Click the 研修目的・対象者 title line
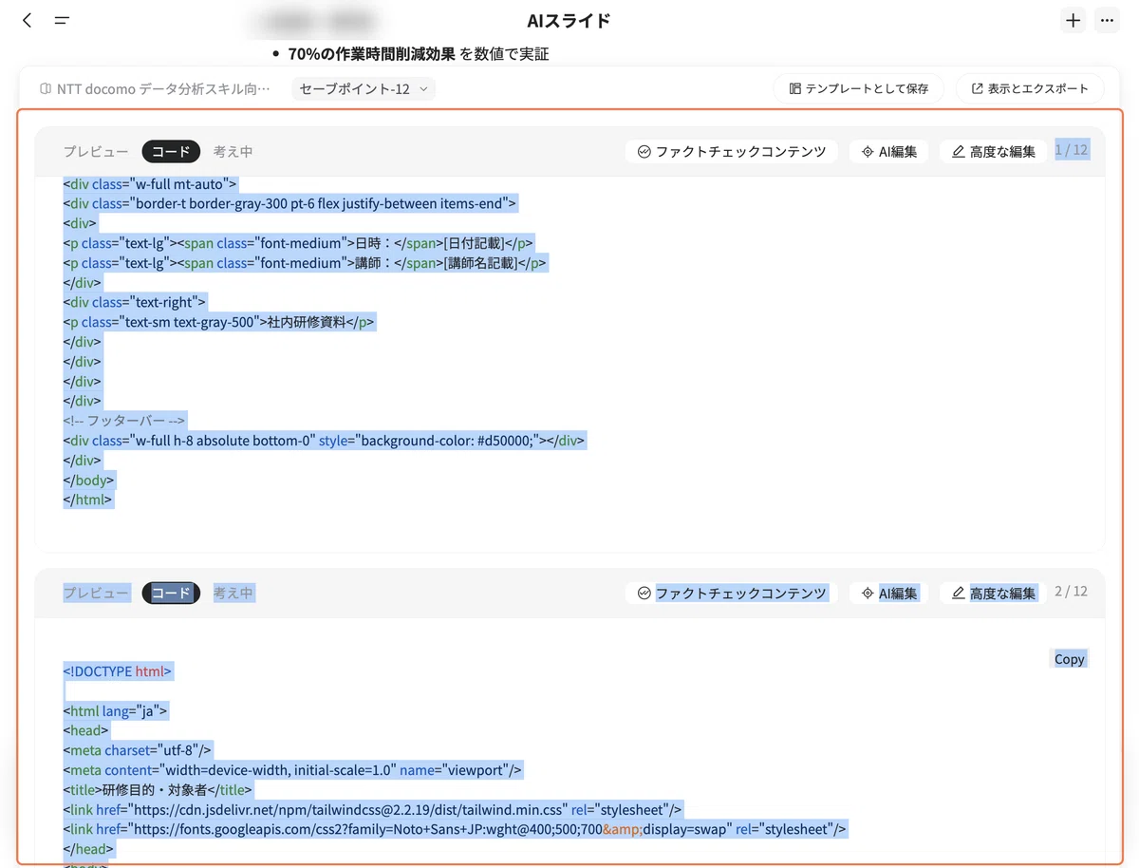 point(159,789)
